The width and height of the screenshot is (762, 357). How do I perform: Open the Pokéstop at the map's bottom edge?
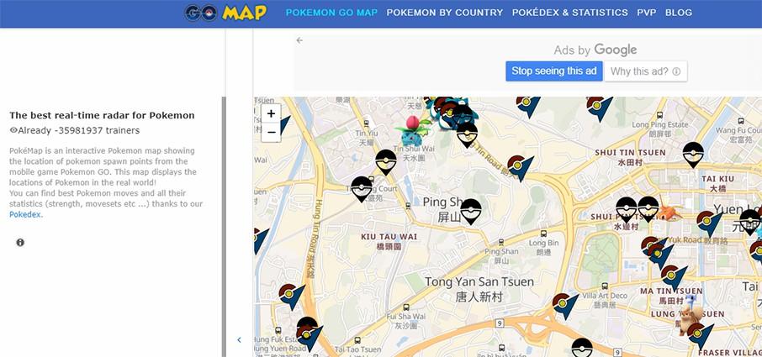[x=582, y=347]
